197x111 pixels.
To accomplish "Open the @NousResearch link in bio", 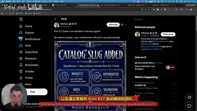I will (x=161, y=41).
